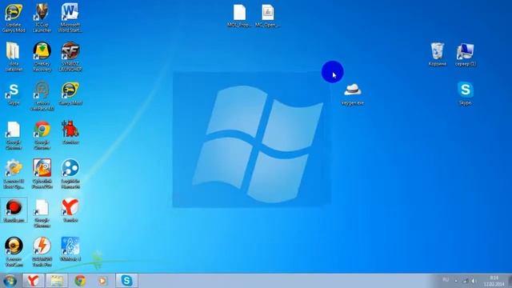Switch to Skype in the taskbar
This screenshot has width=512, height=288.
pyautogui.click(x=126, y=281)
